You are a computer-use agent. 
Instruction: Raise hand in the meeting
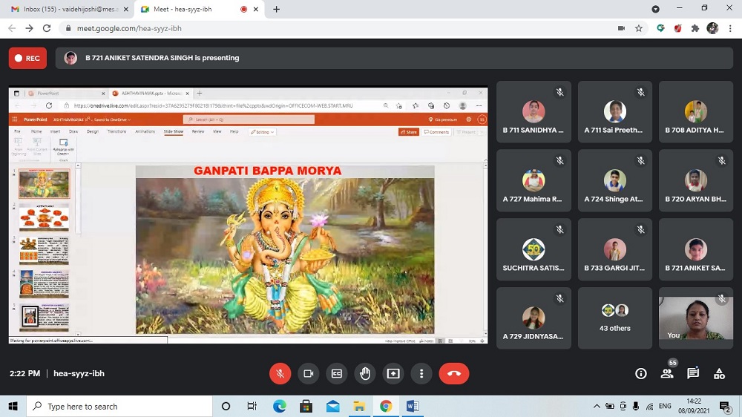click(365, 374)
